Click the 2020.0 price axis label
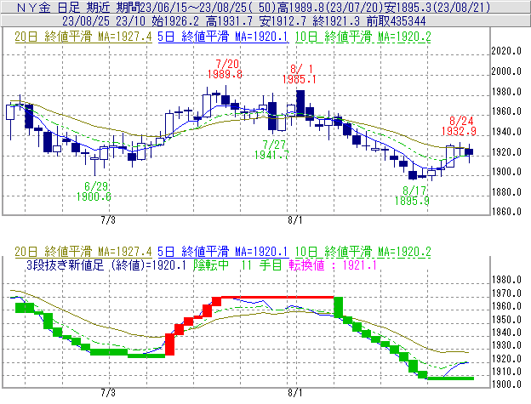531x404 pixels. [x=506, y=51]
